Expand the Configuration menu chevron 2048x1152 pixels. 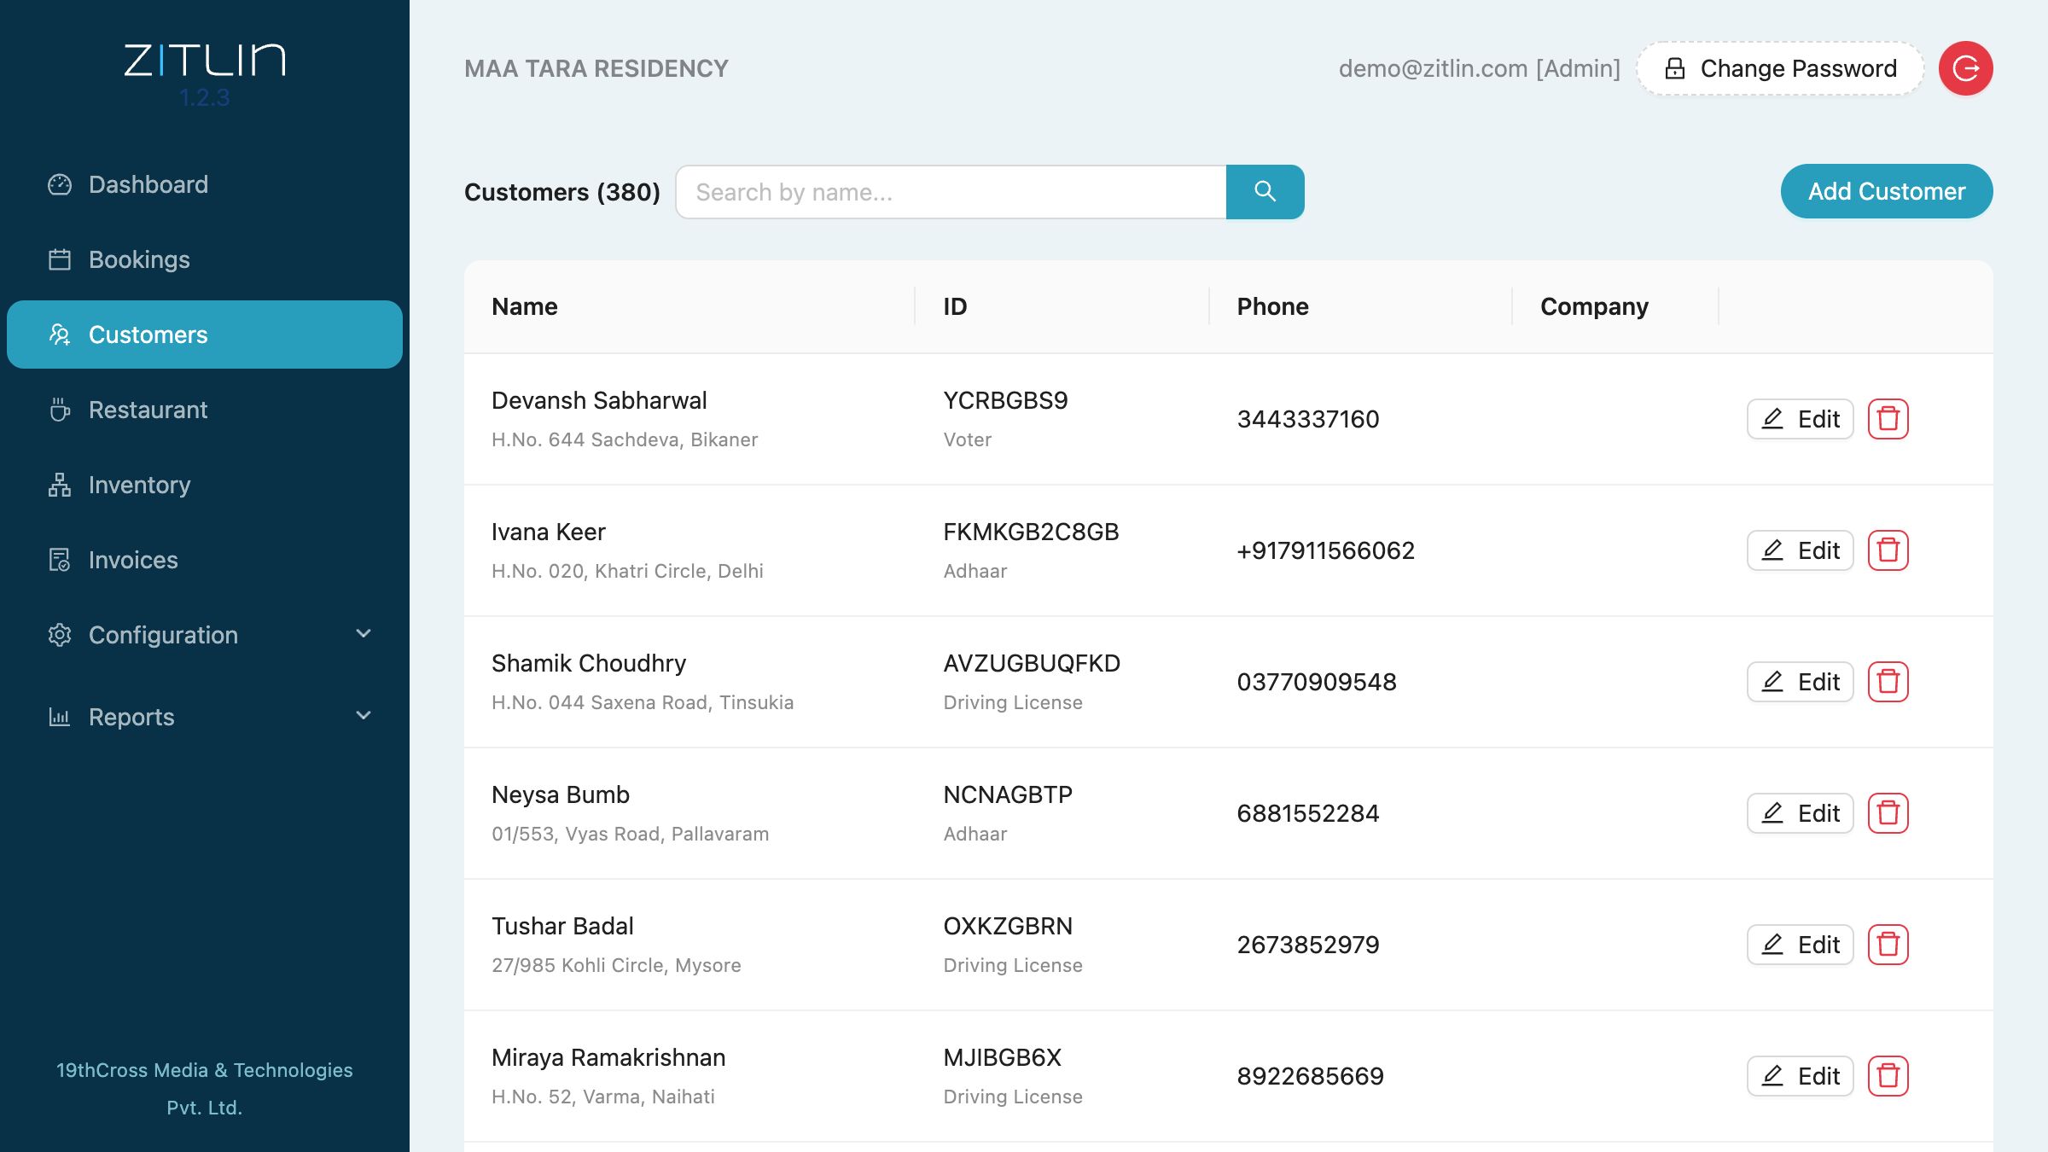[x=364, y=634]
